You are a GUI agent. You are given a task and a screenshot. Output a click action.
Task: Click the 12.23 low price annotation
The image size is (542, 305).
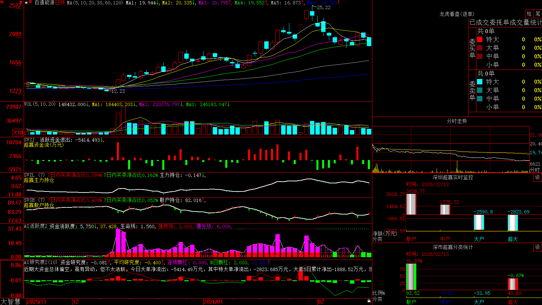(118, 91)
